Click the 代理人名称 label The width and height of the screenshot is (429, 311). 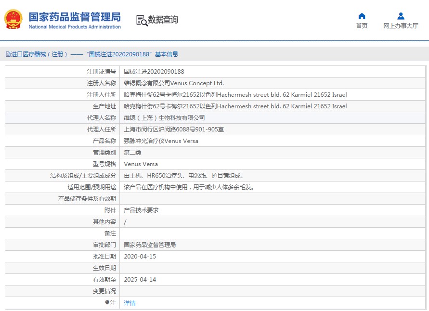(x=102, y=118)
